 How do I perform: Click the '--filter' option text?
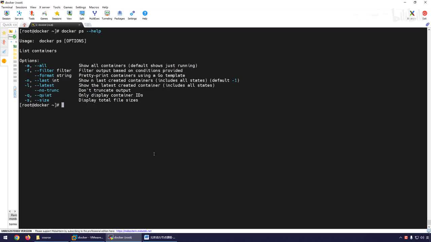(44, 71)
